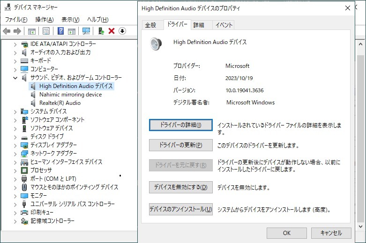Expand the 記憶域コントローラー node
This screenshot has width=366, height=243.
15,221
